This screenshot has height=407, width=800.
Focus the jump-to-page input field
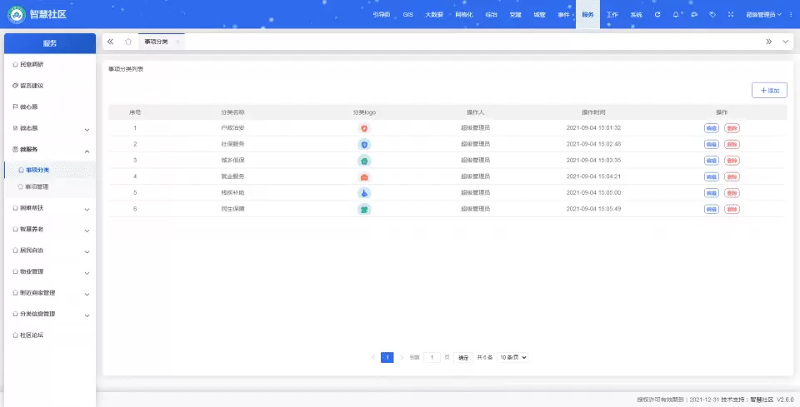(x=432, y=358)
